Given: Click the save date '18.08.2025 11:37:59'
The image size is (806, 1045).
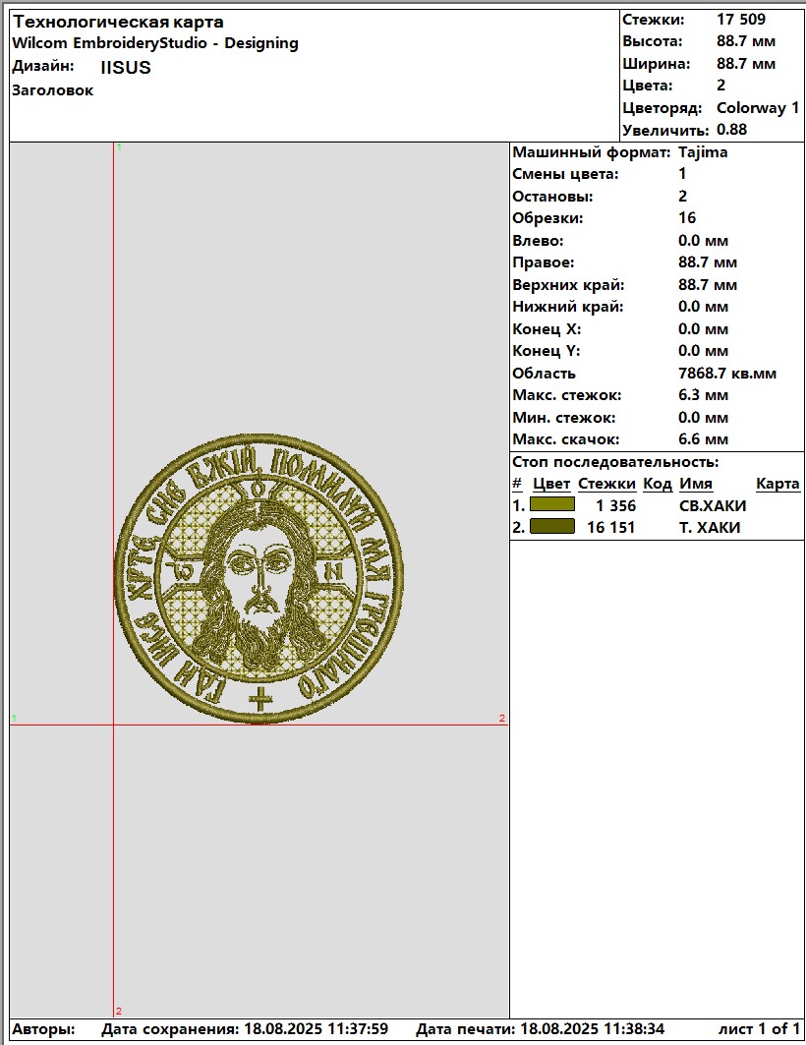Looking at the screenshot, I should [x=317, y=1029].
